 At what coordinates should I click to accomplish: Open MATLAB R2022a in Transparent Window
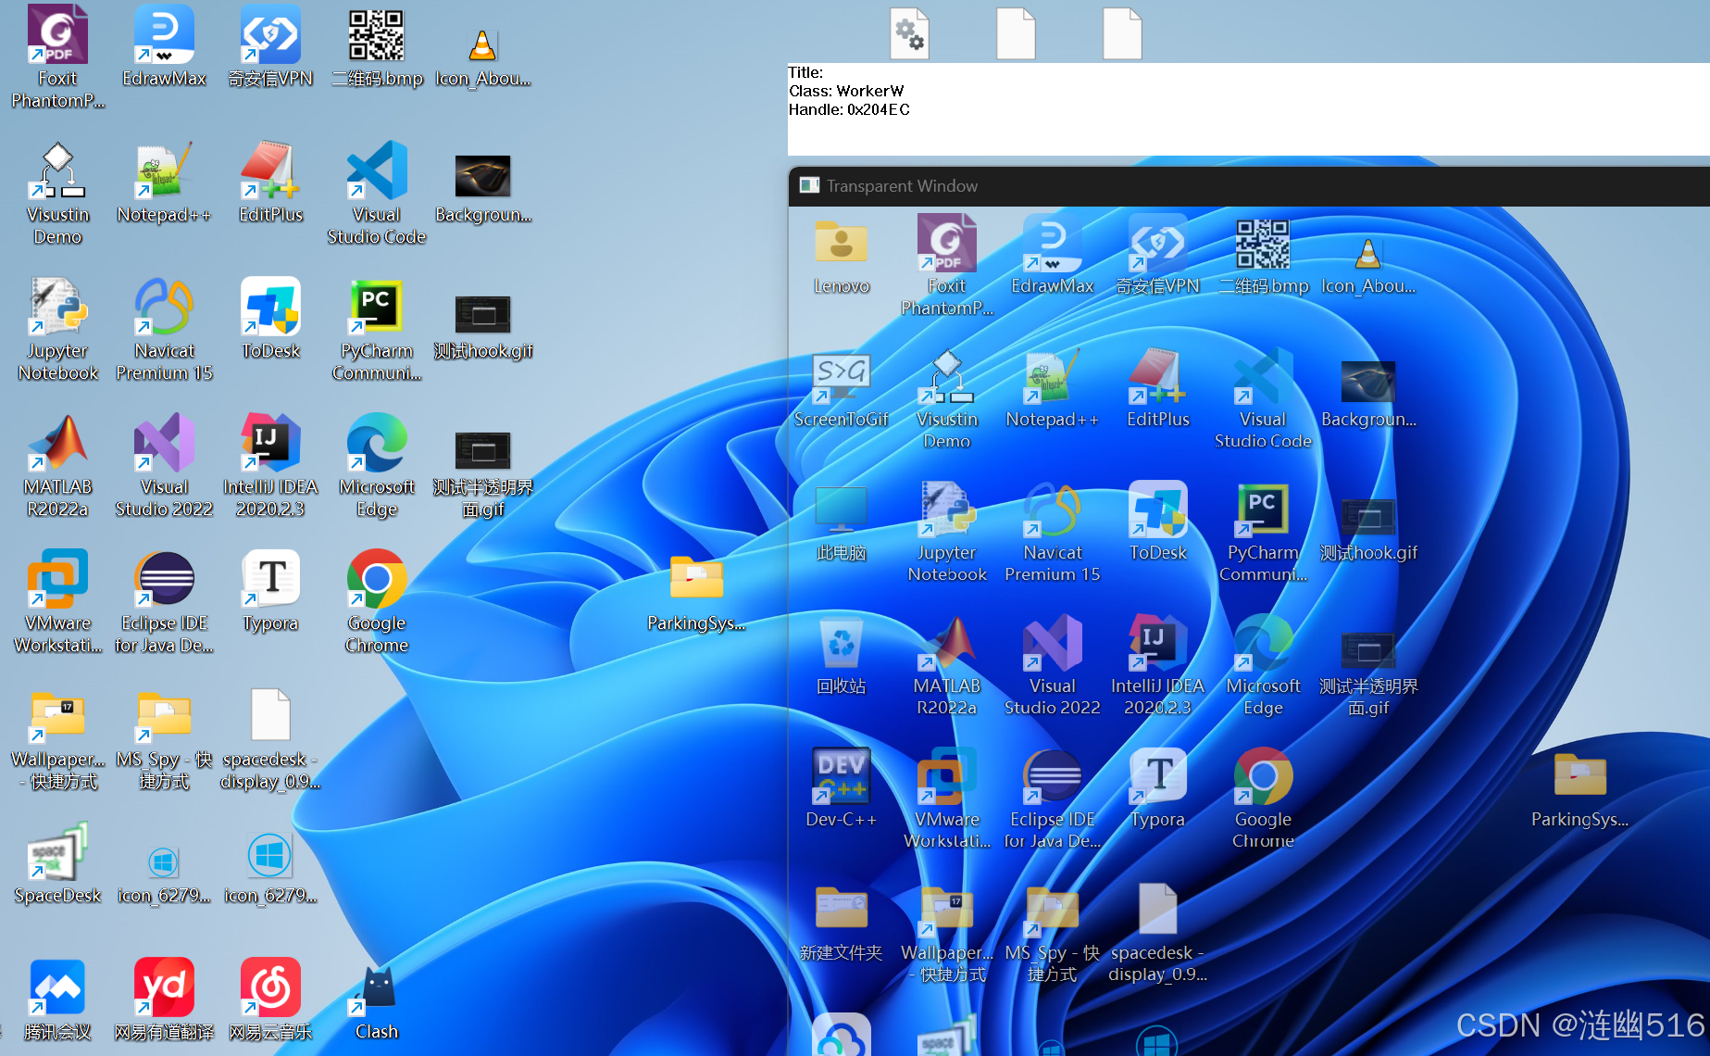tap(946, 665)
